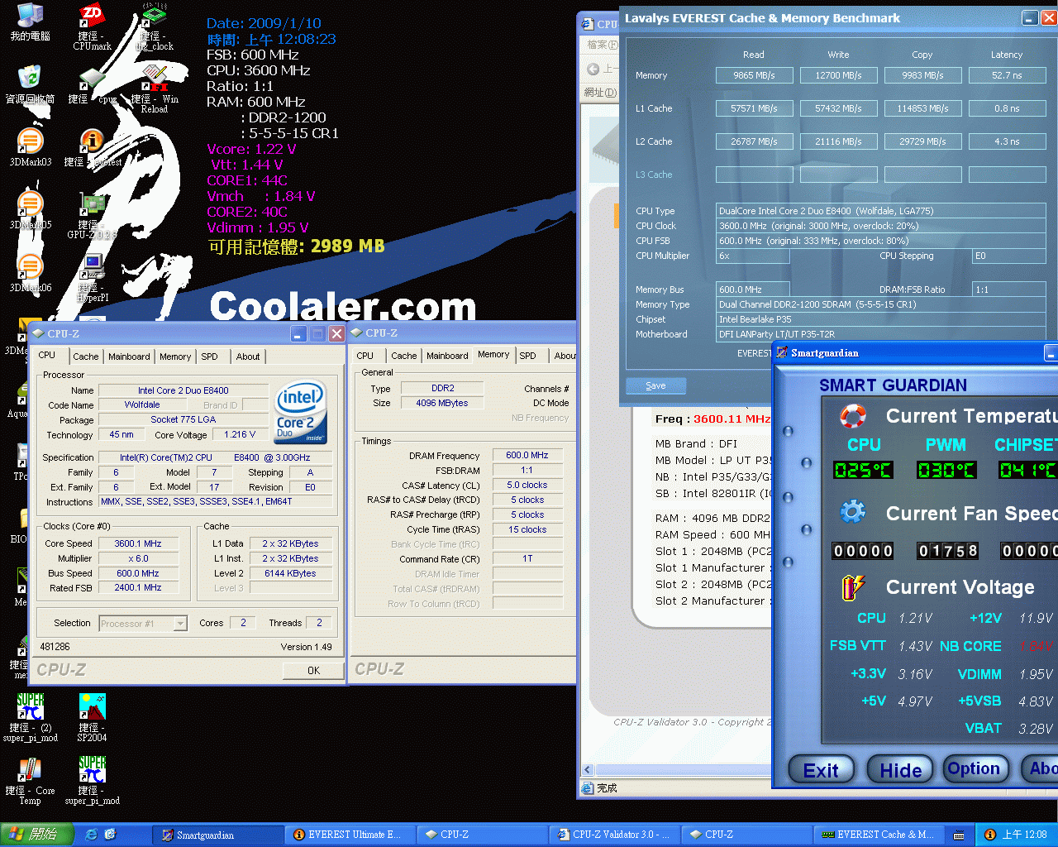Switch to Mainboard tab in left CPU-Z

[x=129, y=357]
